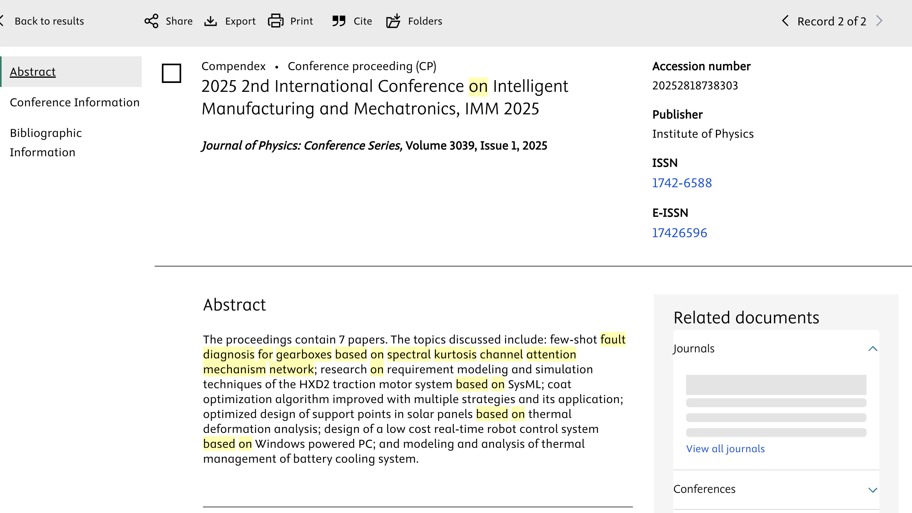
Task: Open ISSN 1742-6588 link
Action: (682, 183)
